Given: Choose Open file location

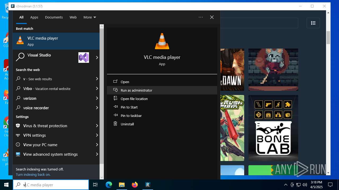Looking at the screenshot, I should click(162, 99).
